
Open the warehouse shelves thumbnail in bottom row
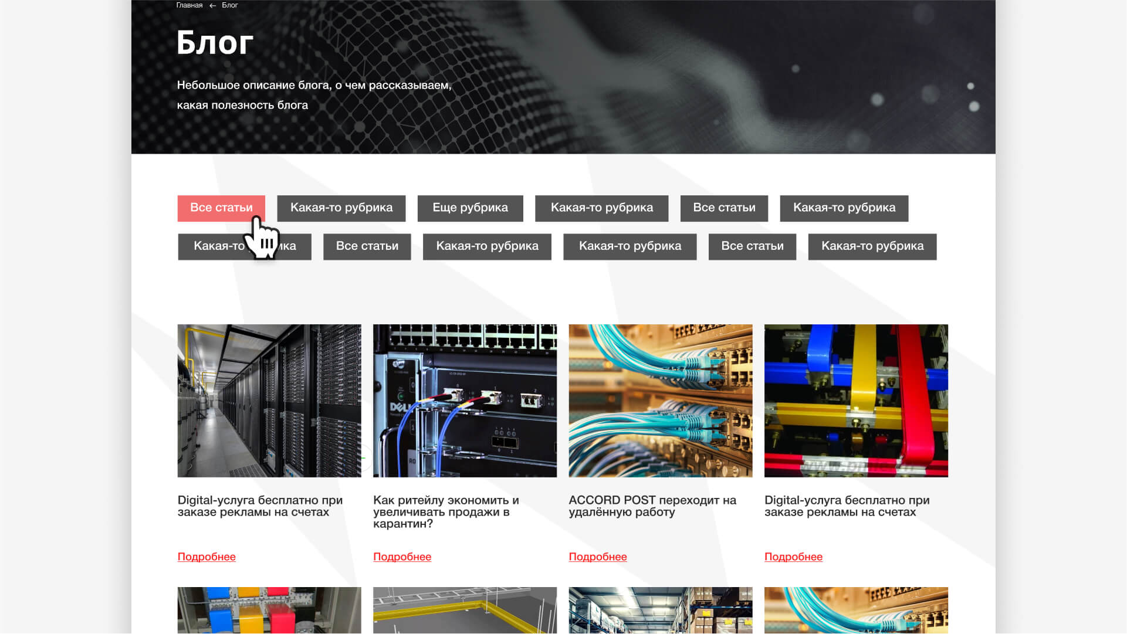tap(660, 610)
